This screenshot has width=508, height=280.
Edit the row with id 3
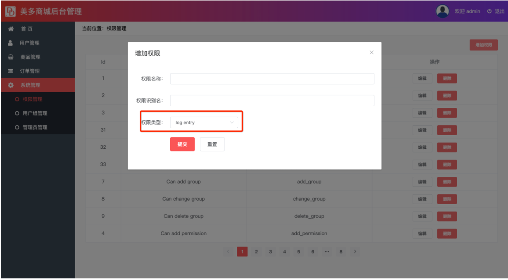(422, 113)
